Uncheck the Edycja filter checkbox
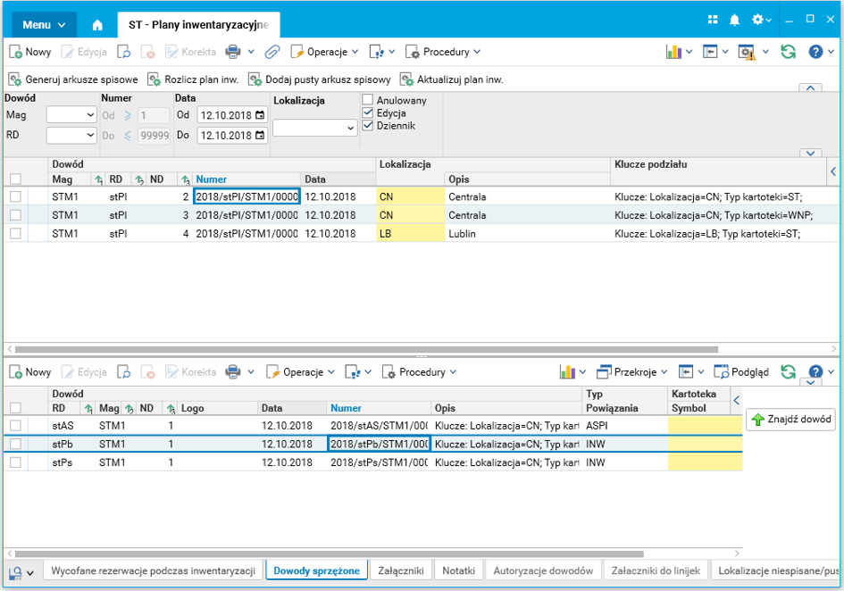Viewport: 844px width, 591px height. 367,113
